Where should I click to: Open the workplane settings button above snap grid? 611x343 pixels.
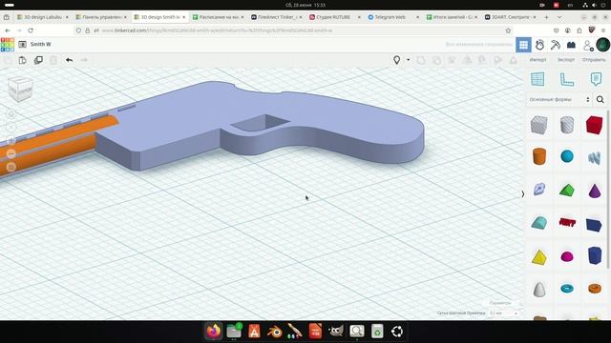(x=500, y=303)
